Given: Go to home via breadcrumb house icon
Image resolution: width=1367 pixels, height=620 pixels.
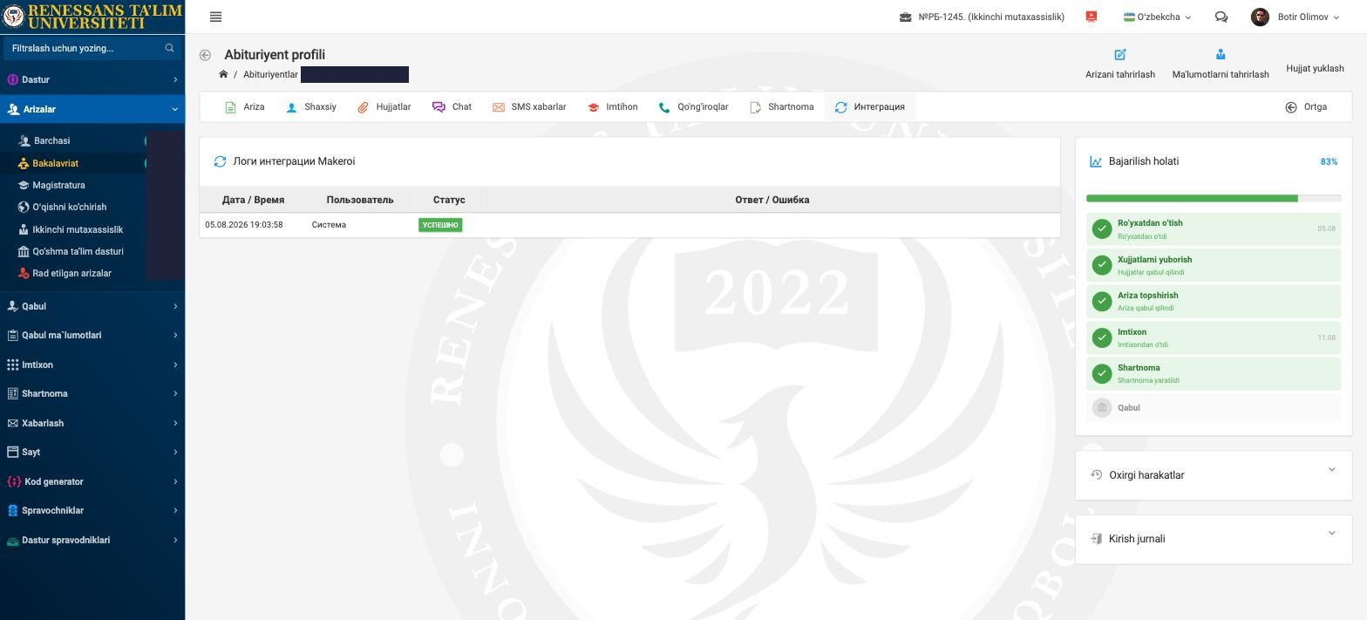Looking at the screenshot, I should pyautogui.click(x=223, y=74).
